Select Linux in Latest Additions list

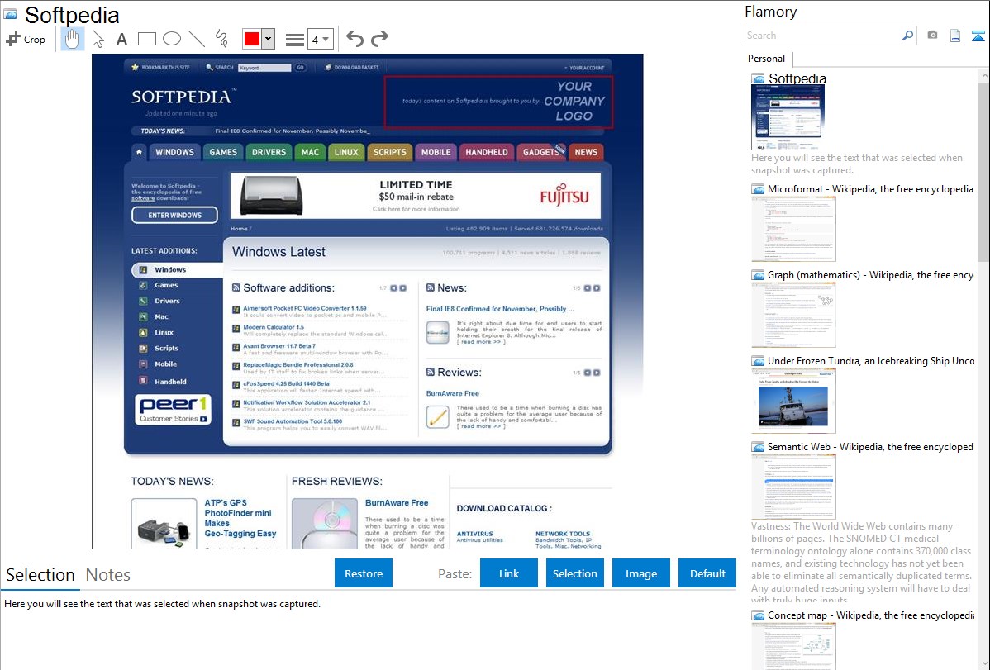[164, 333]
